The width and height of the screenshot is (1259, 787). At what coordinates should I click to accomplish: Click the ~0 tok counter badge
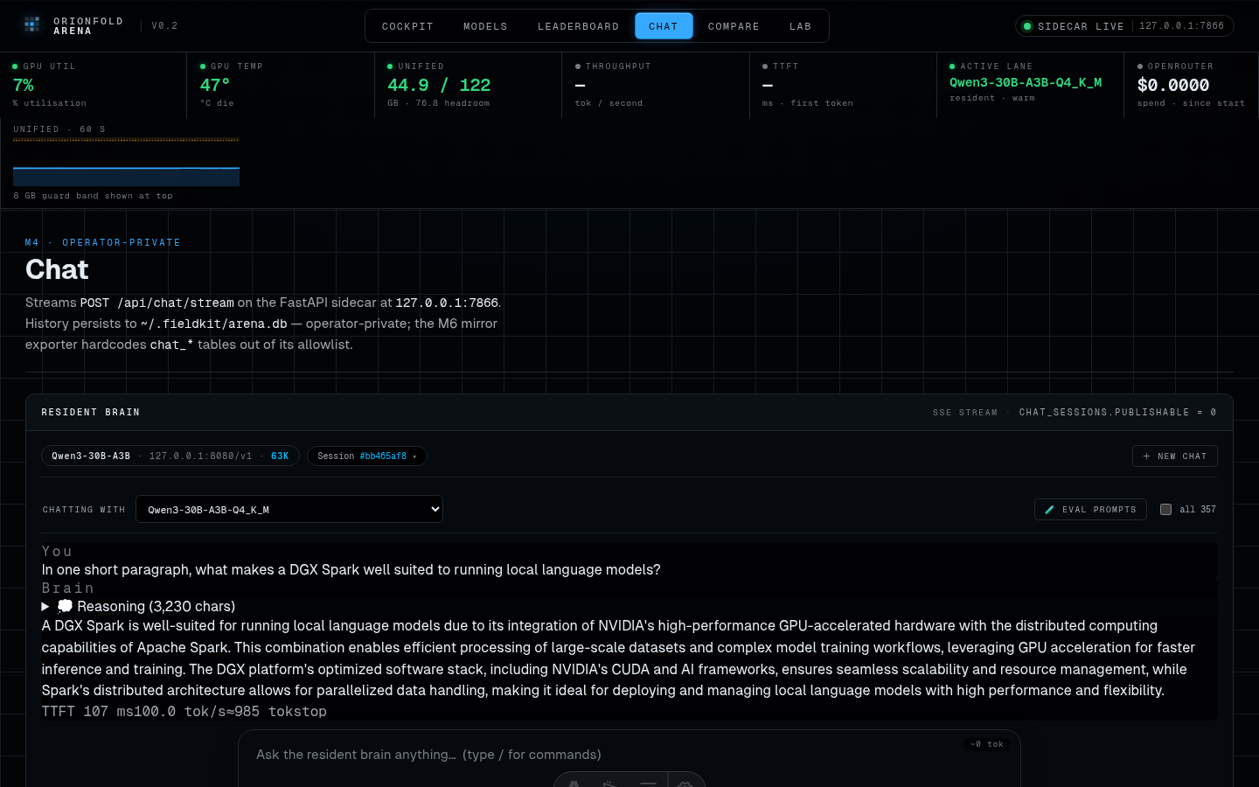[987, 744]
